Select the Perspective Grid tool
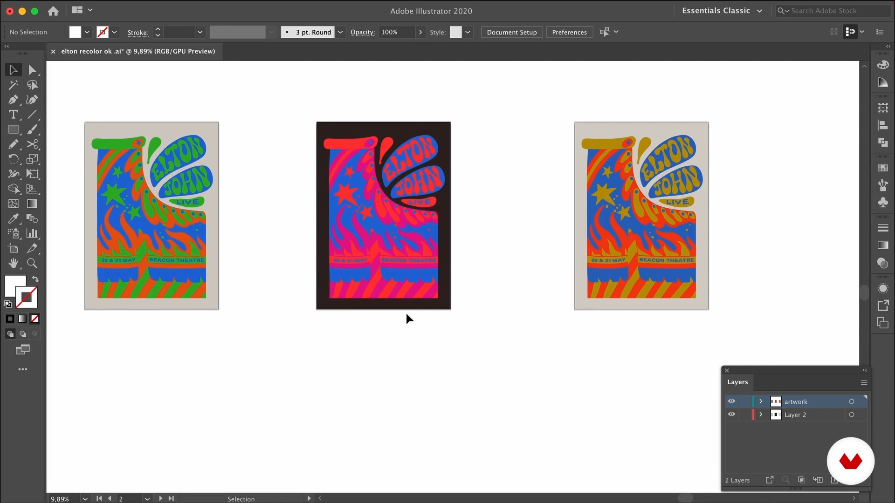This screenshot has width=895, height=503. [x=32, y=189]
